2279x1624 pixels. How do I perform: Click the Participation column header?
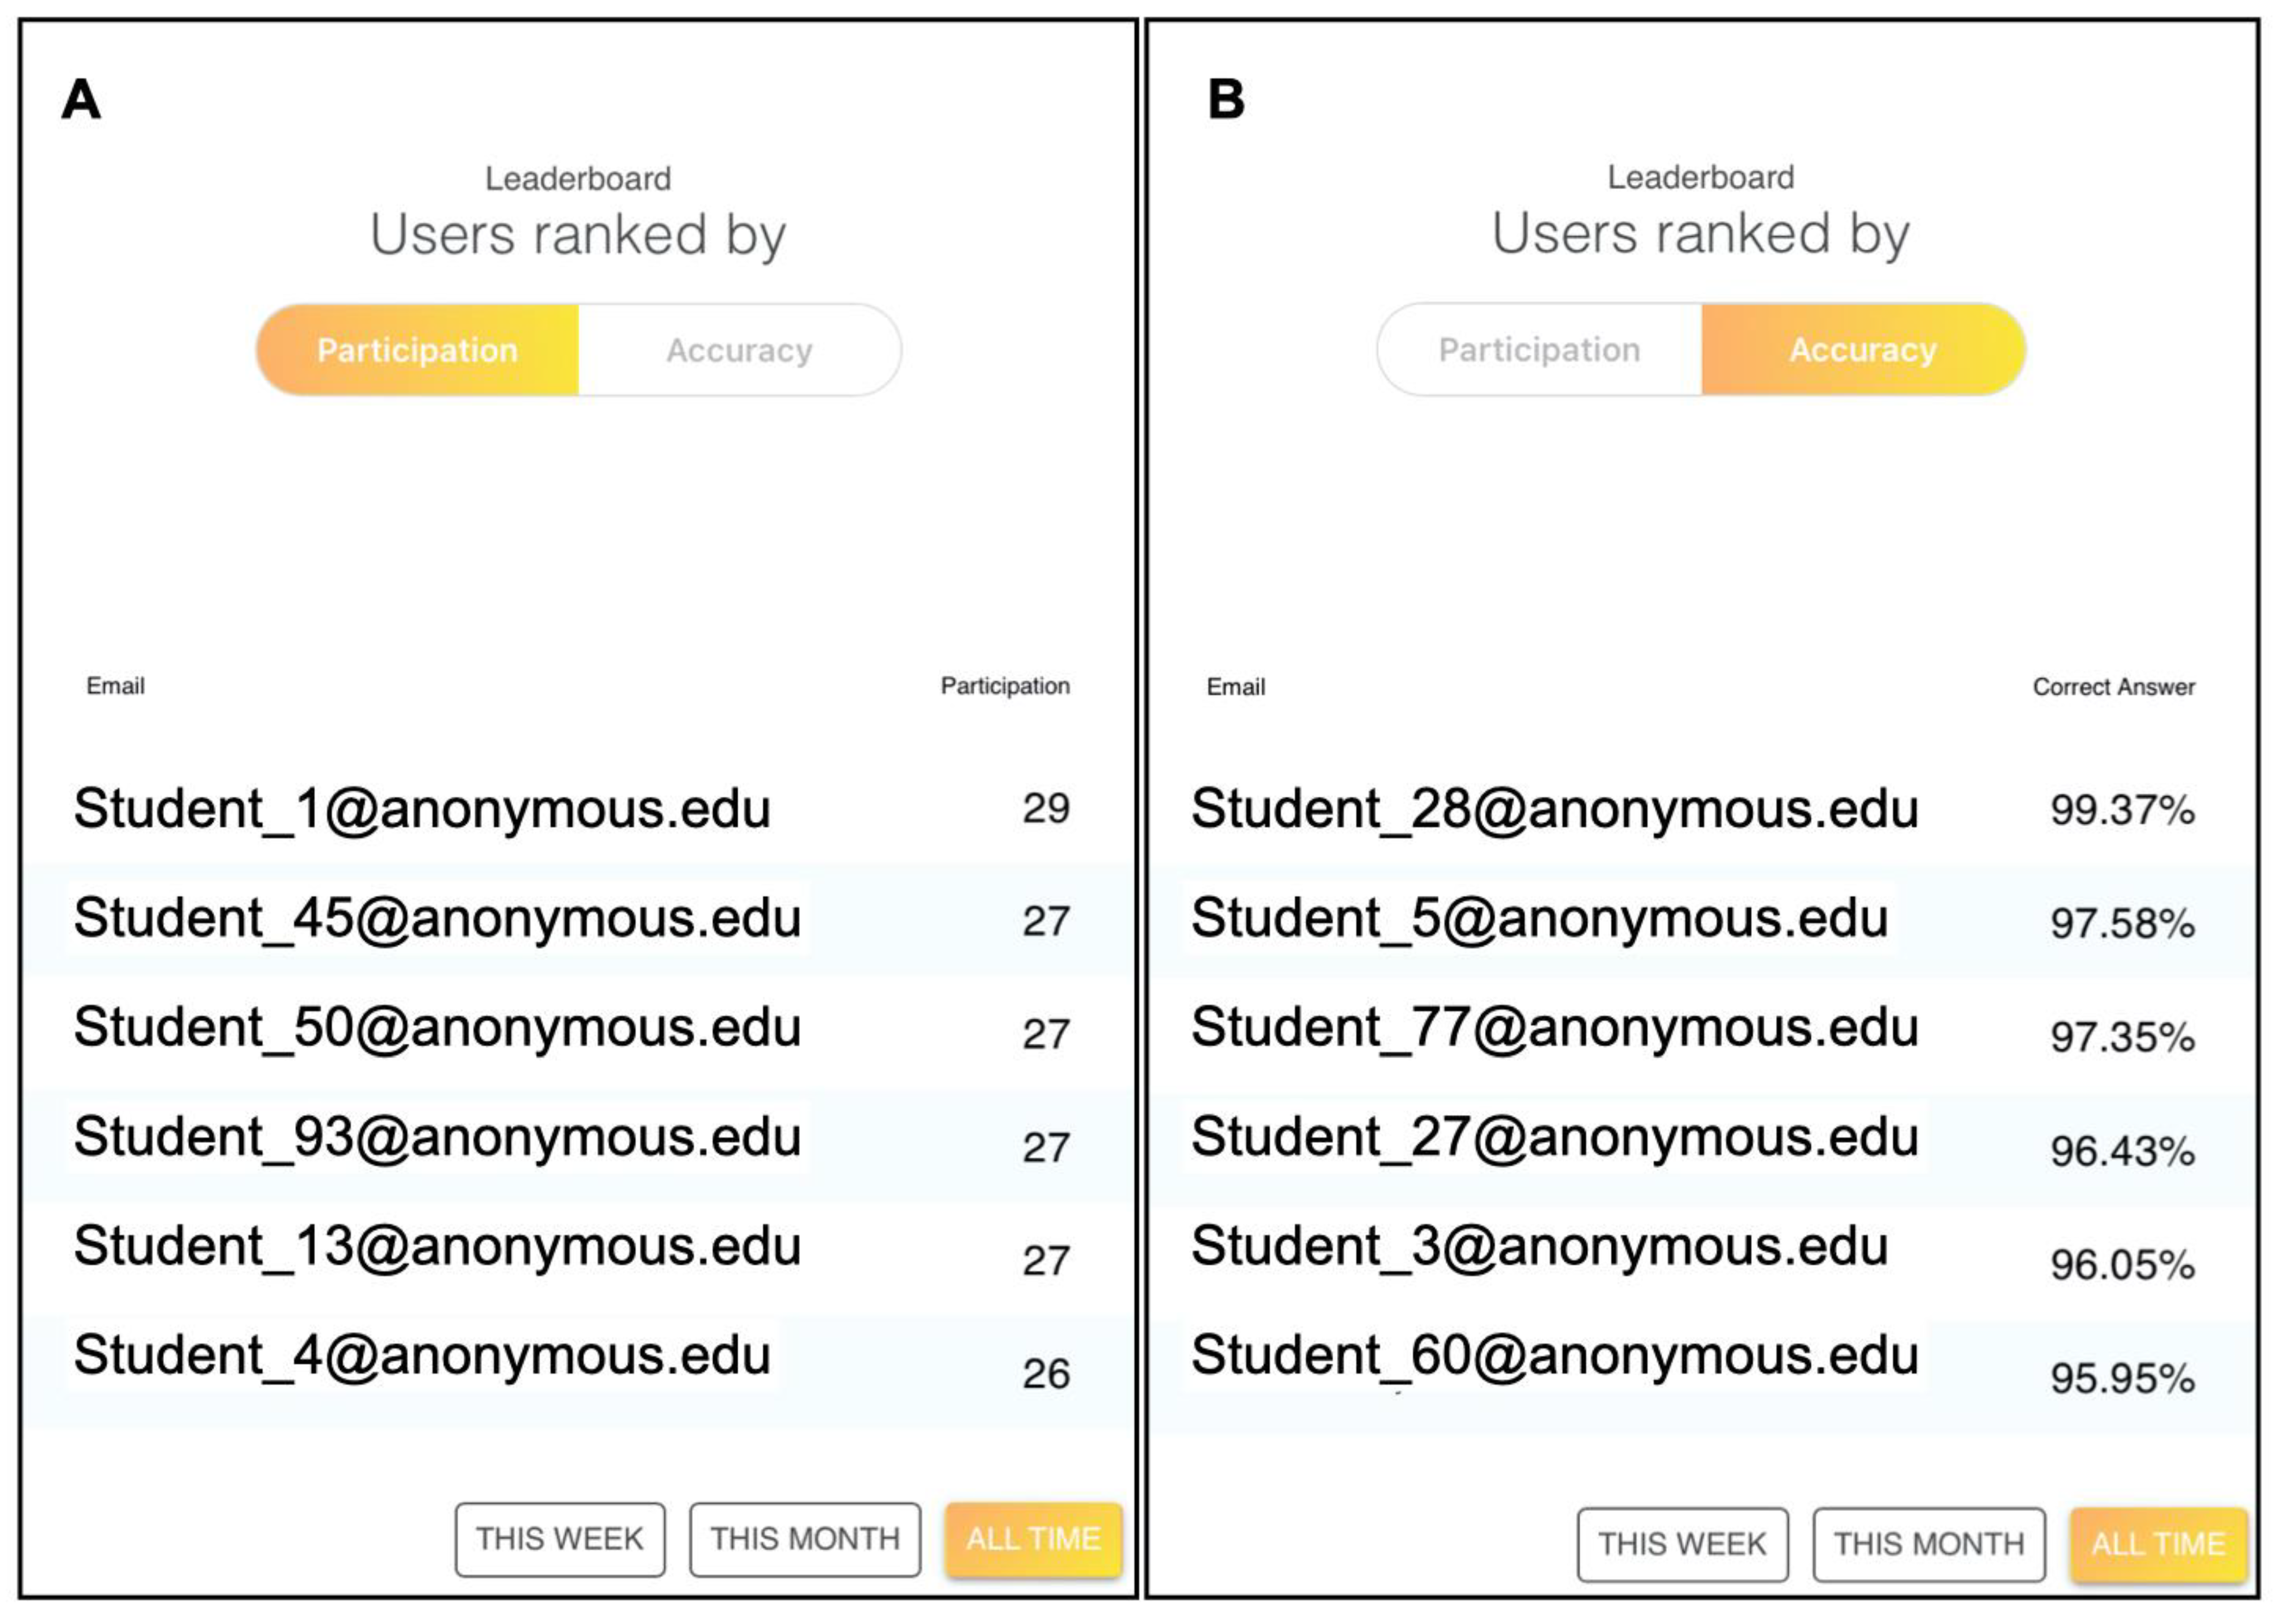[1004, 686]
